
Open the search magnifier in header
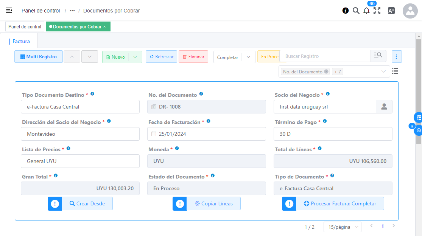[356, 11]
